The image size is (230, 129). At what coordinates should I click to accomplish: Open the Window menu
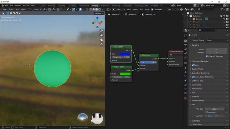(x=26, y=5)
